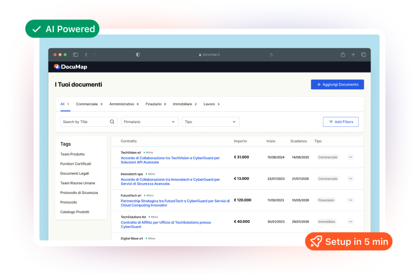This screenshot has height=274, width=419.
Task: Switch to the Commerciale tab
Action: (86, 104)
